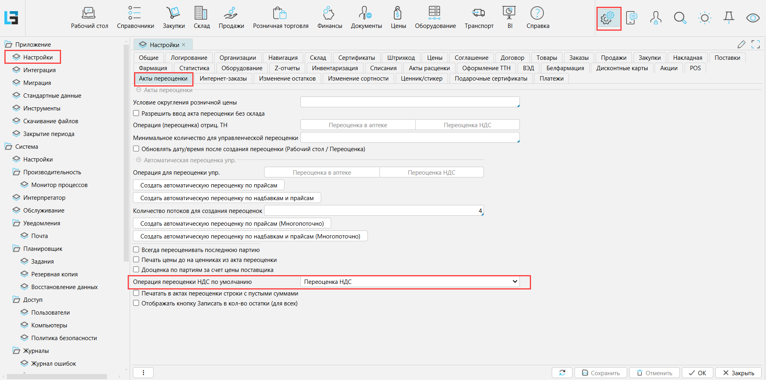
Task: Collapse the Автоматическая переоценка упр. section
Action: (139, 160)
